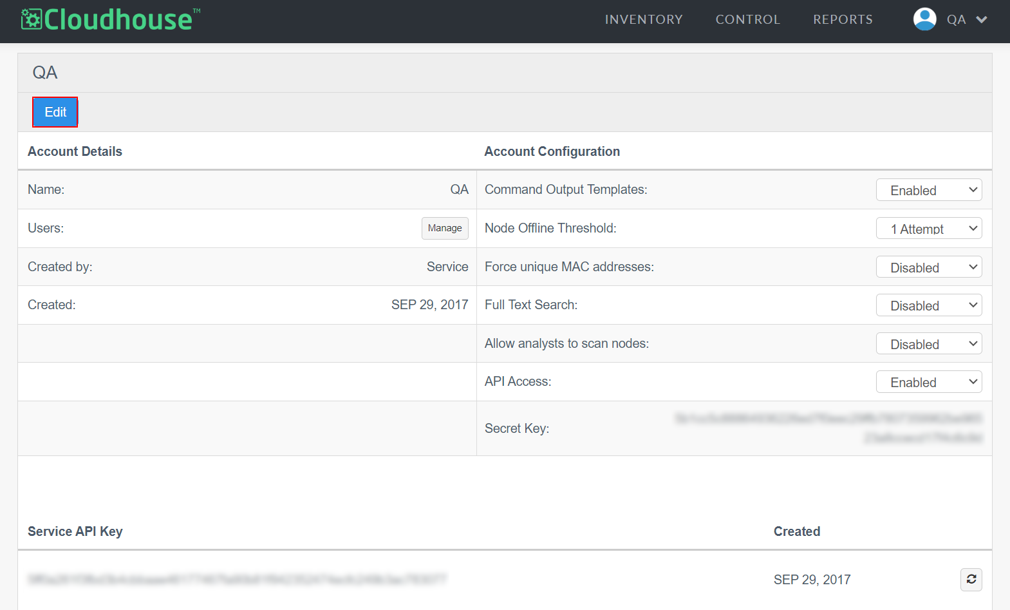Open the API Access dropdown
Image resolution: width=1010 pixels, height=610 pixels.
point(929,382)
